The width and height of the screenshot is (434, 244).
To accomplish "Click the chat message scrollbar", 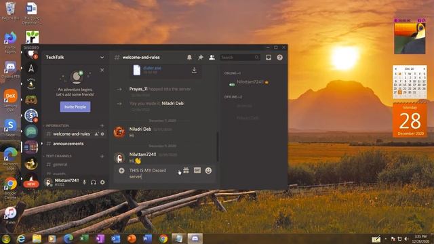I will pyautogui.click(x=218, y=146).
